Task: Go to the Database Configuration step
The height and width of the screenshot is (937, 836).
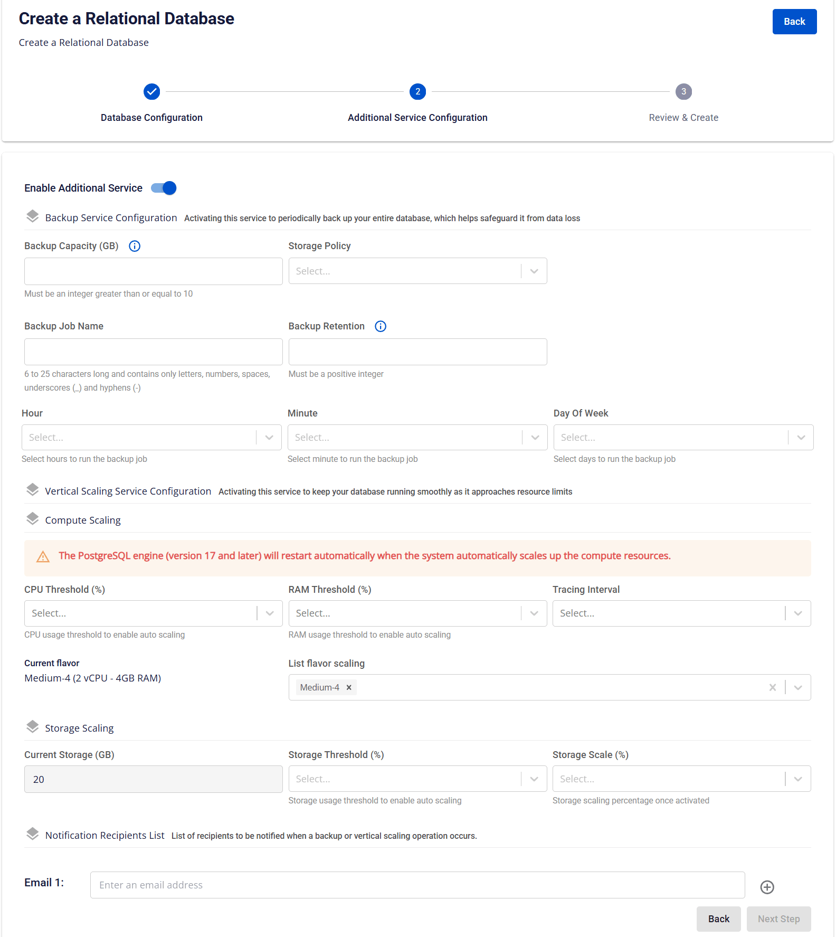Action: pos(151,92)
